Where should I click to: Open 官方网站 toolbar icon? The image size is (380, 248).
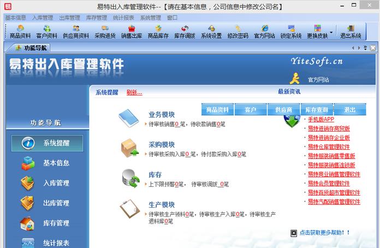[x=264, y=32]
